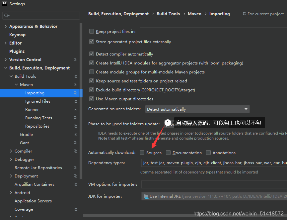Open Gradle settings page
The height and width of the screenshot is (220, 287).
[x=26, y=134]
